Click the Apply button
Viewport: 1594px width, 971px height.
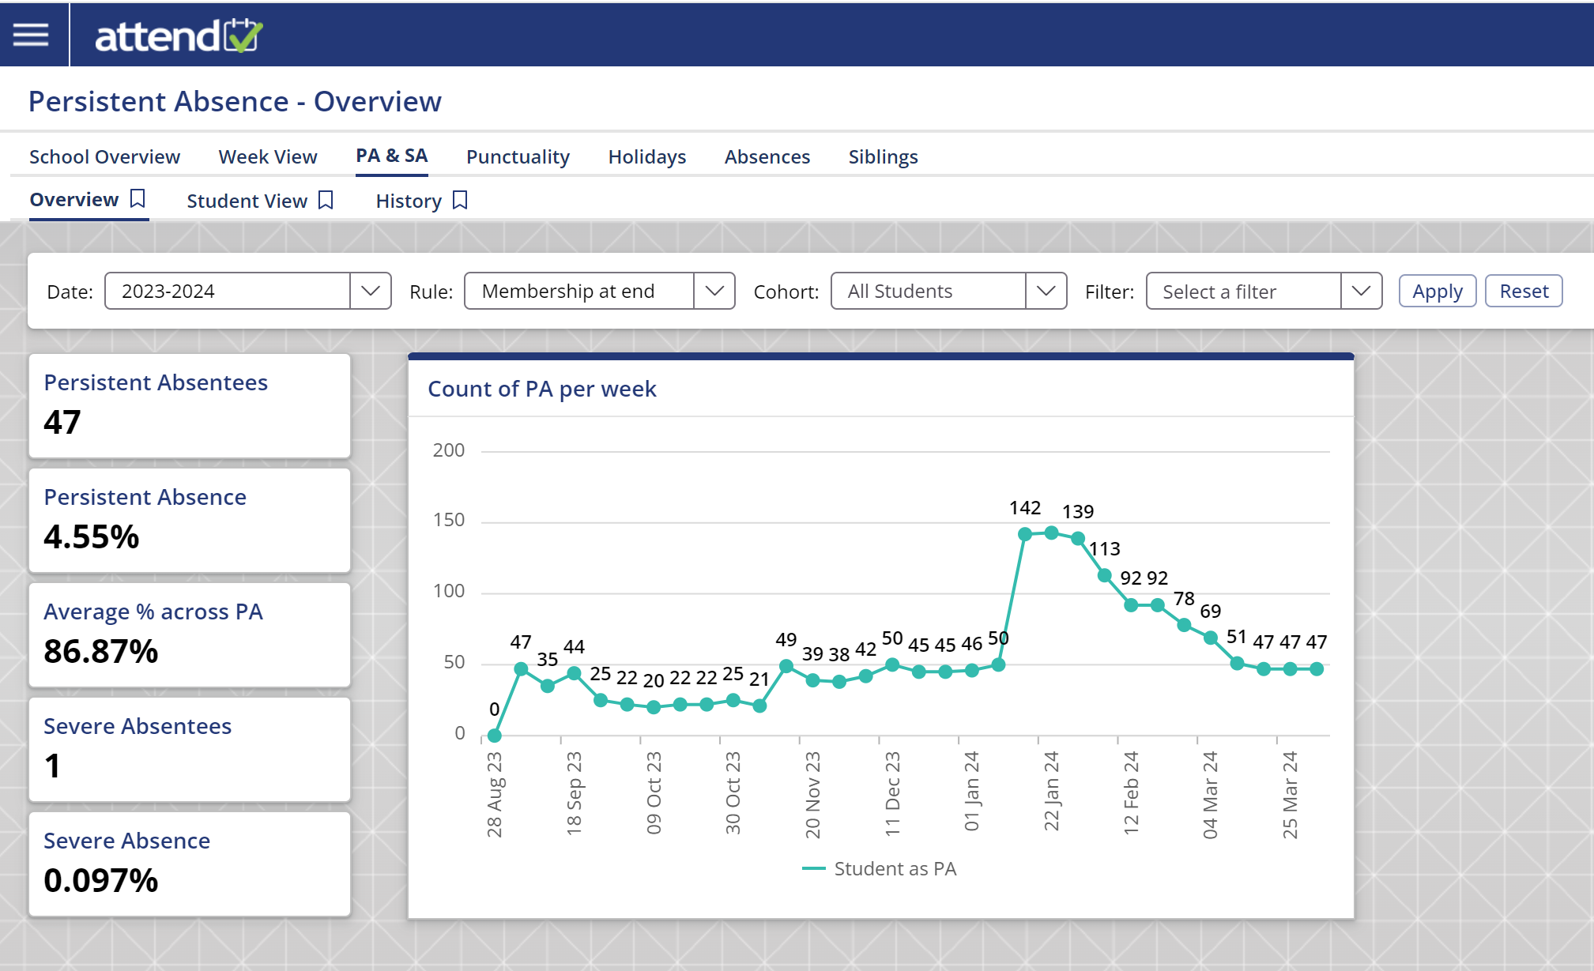pos(1438,291)
